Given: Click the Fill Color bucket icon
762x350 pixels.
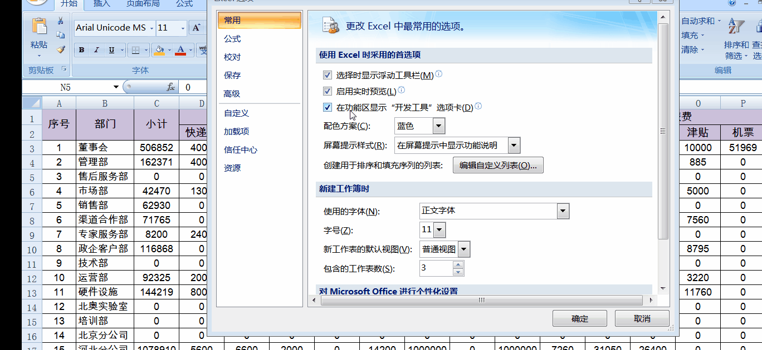Looking at the screenshot, I should pyautogui.click(x=159, y=49).
